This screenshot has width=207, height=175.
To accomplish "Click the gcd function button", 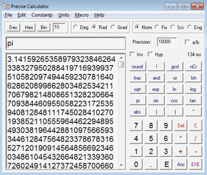I will tap(175, 66).
